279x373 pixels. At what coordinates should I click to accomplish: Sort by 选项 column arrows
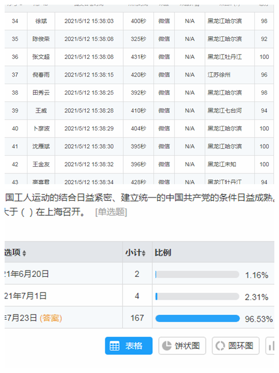[x=24, y=253]
